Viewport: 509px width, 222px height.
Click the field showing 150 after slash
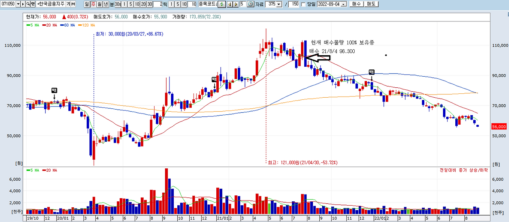point(294,4)
